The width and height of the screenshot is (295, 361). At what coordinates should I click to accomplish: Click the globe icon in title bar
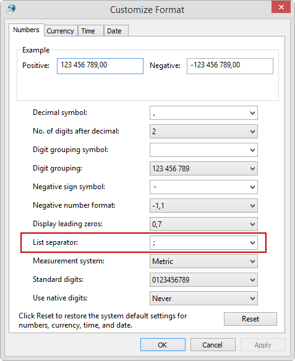(11, 9)
